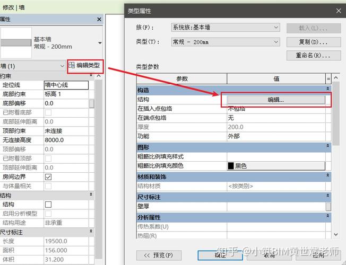Enable the 结构 checkbox

click(48, 205)
